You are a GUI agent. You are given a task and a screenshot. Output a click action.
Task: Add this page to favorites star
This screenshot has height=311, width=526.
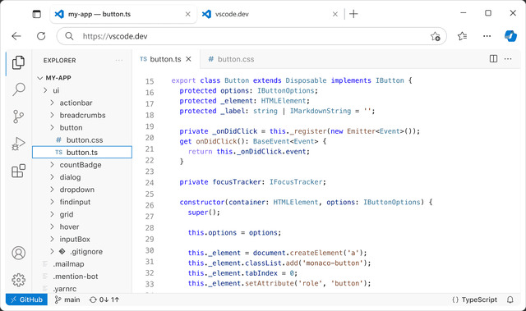[435, 36]
